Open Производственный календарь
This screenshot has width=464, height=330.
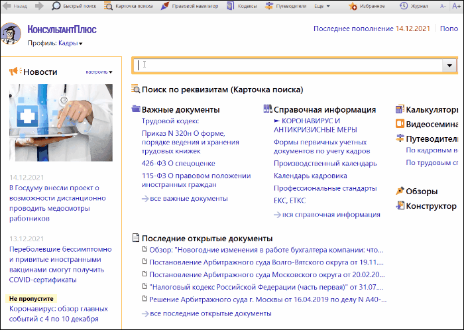[x=325, y=163]
